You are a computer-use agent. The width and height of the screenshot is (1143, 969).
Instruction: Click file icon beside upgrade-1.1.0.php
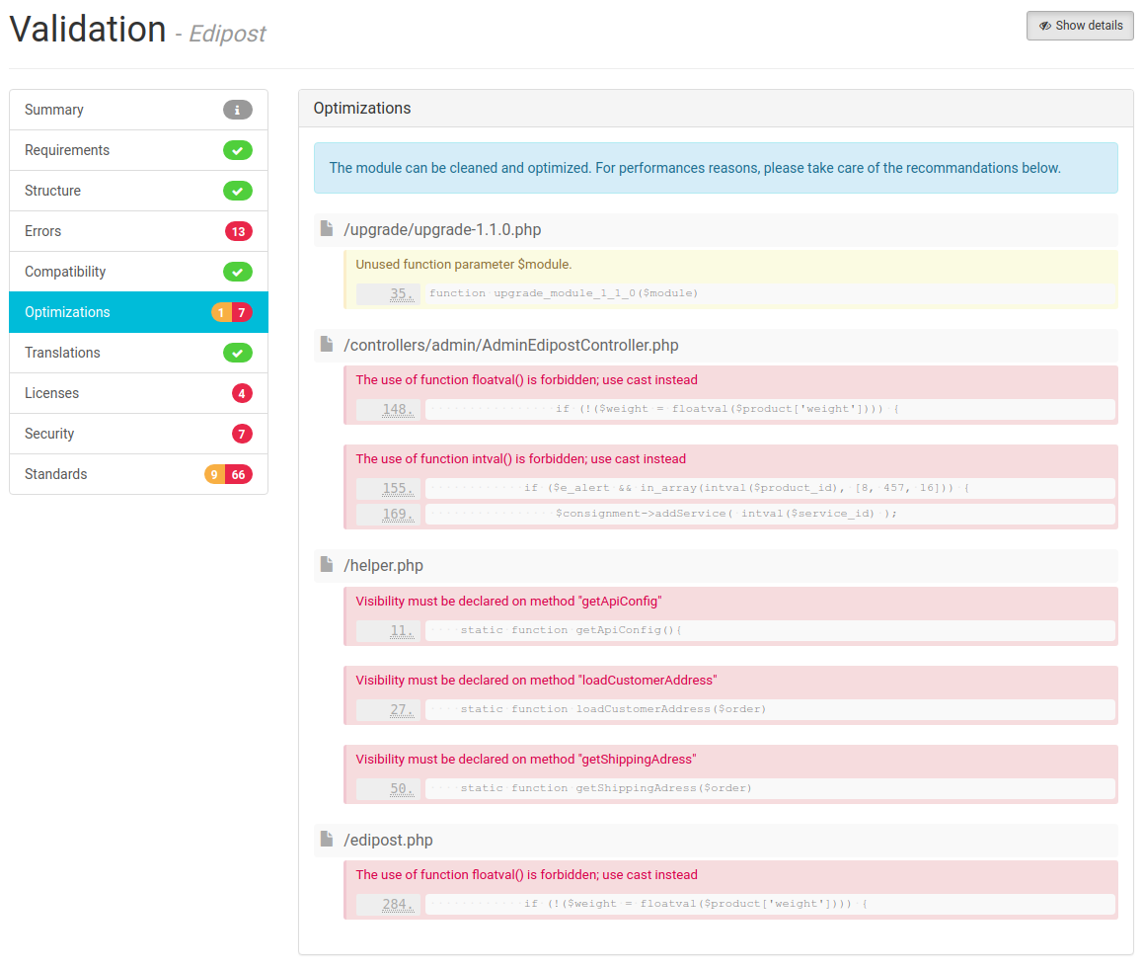coord(327,228)
